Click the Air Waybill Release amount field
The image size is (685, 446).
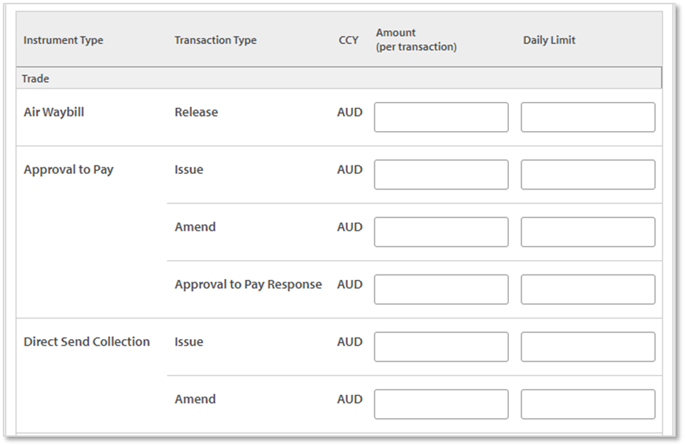(441, 118)
